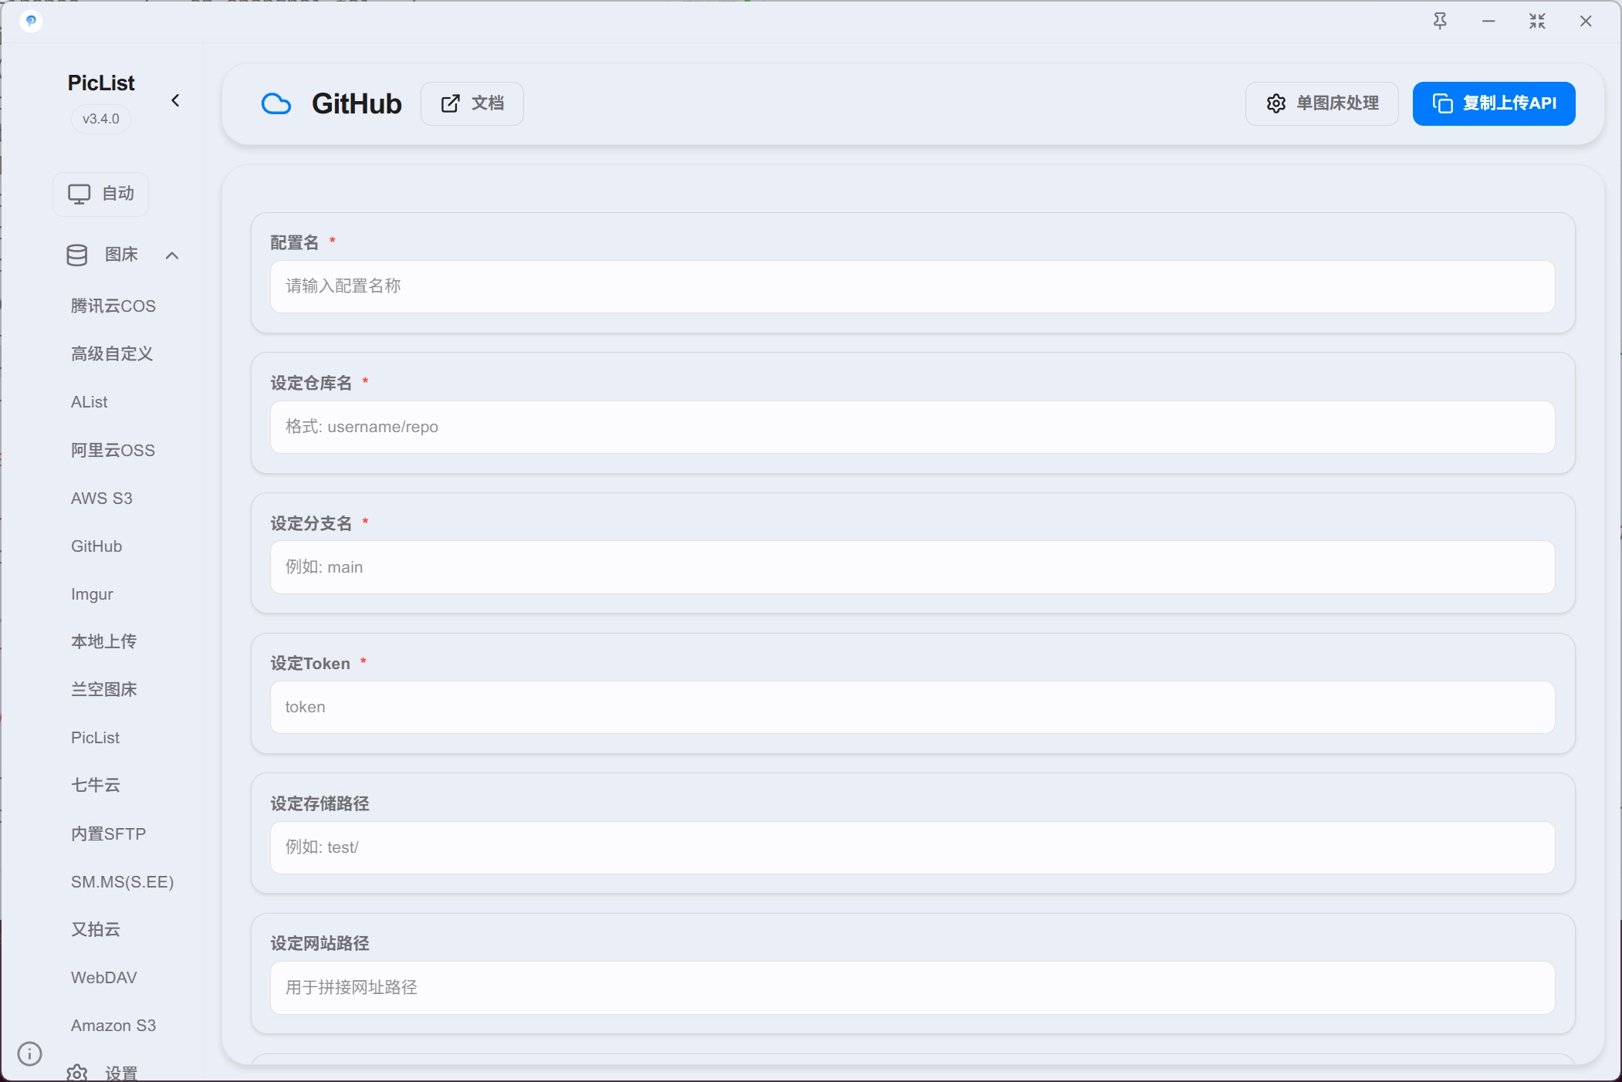
Task: Restore window with the shrink icon
Action: (x=1537, y=21)
